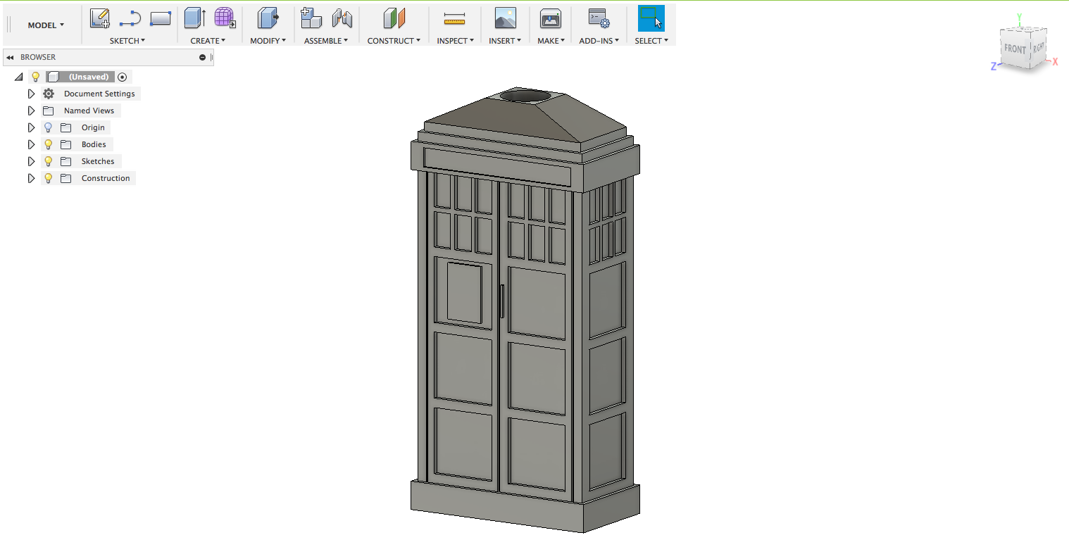Expand the Named Views tree node
1069x547 pixels.
coord(31,111)
